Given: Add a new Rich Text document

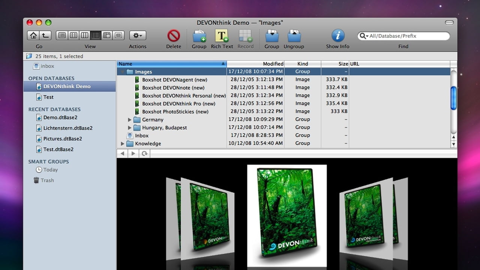Looking at the screenshot, I should click(x=222, y=36).
